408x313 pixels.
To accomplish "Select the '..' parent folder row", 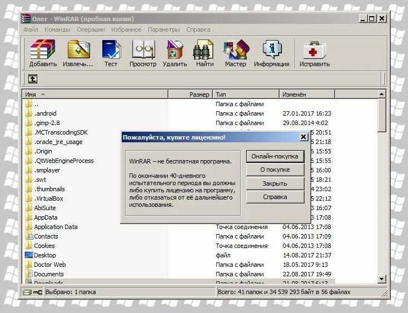I will pyautogui.click(x=179, y=104).
